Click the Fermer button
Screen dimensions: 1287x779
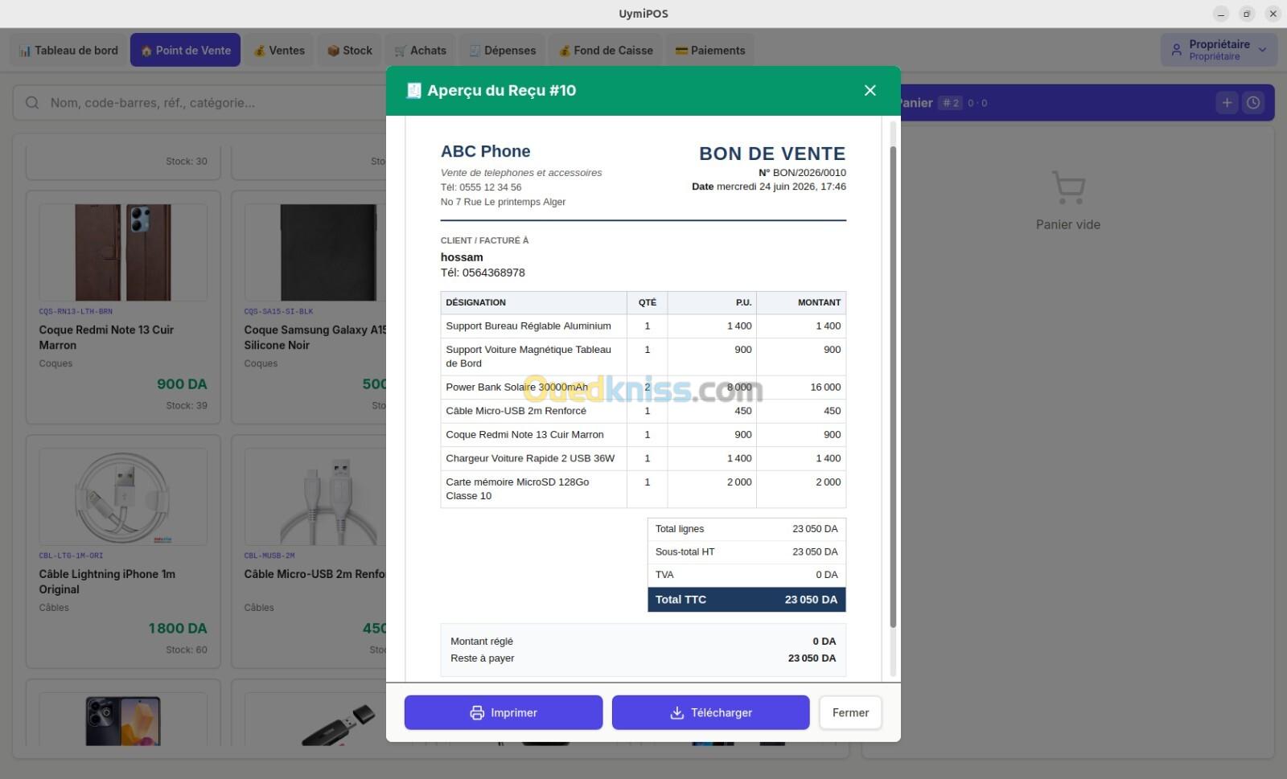click(x=850, y=712)
